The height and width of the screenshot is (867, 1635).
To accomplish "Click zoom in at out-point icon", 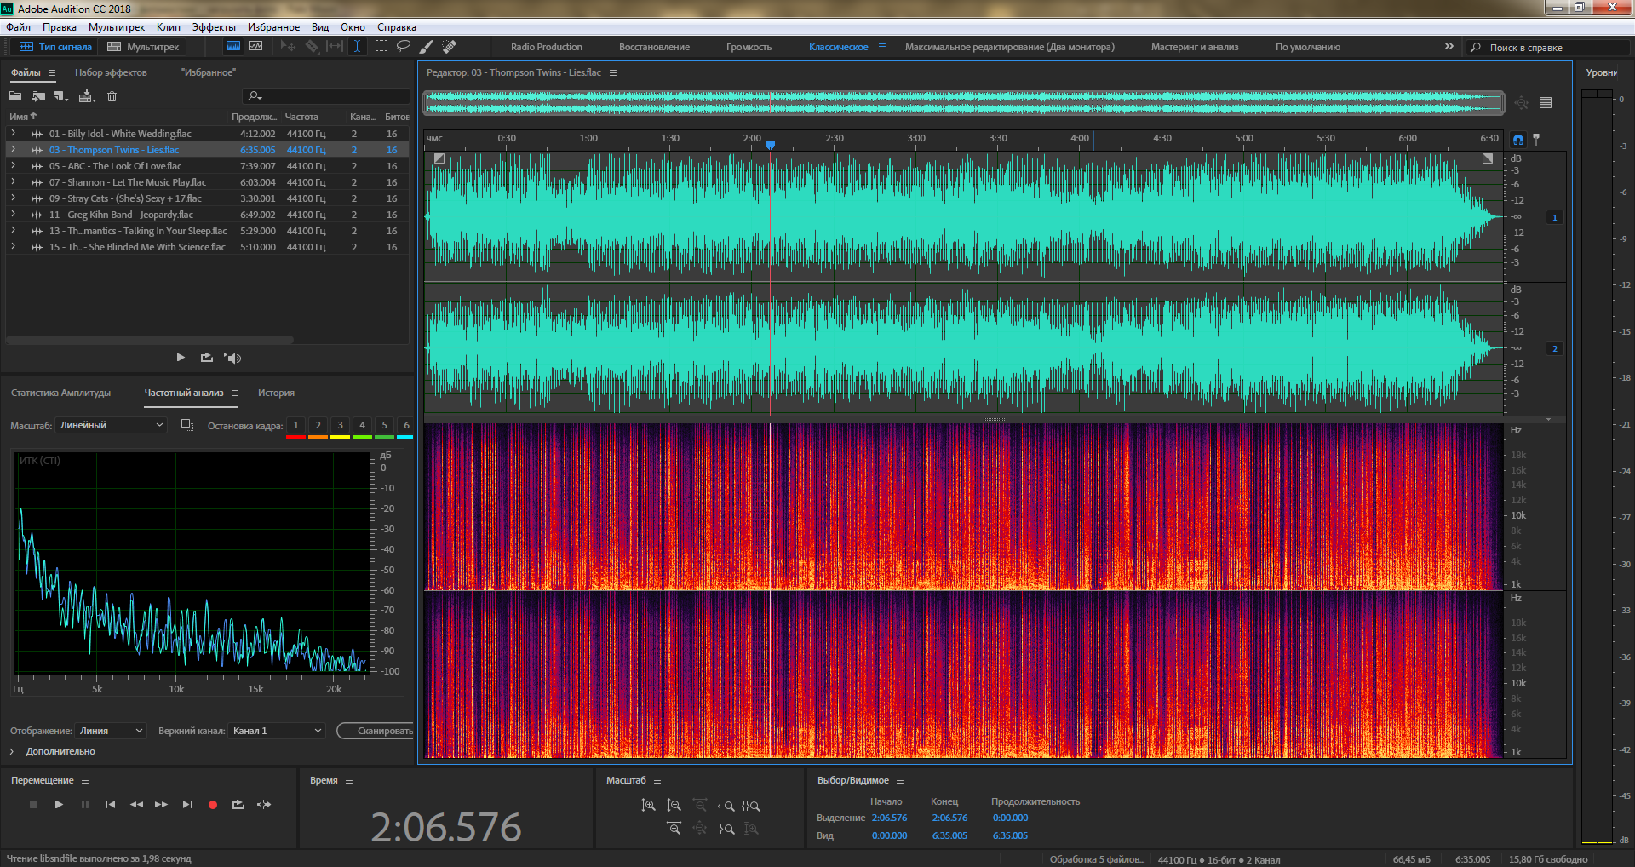I will [727, 828].
